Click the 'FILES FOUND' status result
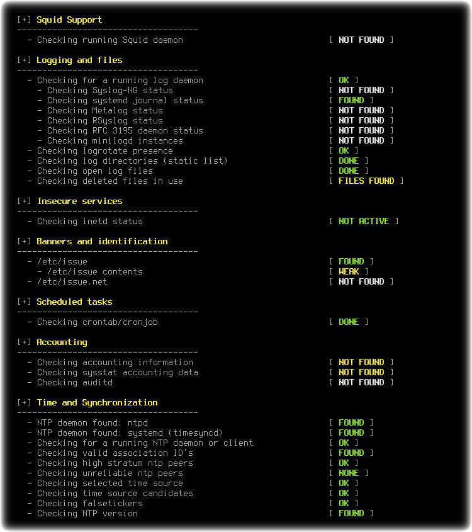Screen dimensions: 472x532 (366, 181)
